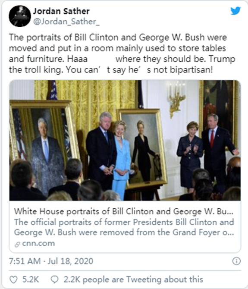Click the reply speech bubble icon
Viewport: 248px width, 289px height.
point(54,280)
